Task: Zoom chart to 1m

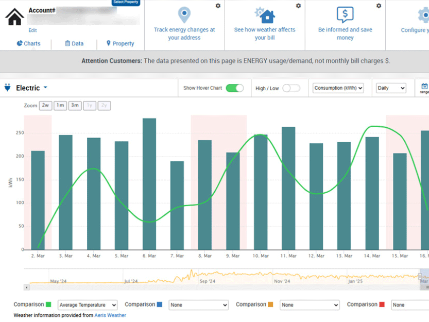Action: pyautogui.click(x=60, y=106)
